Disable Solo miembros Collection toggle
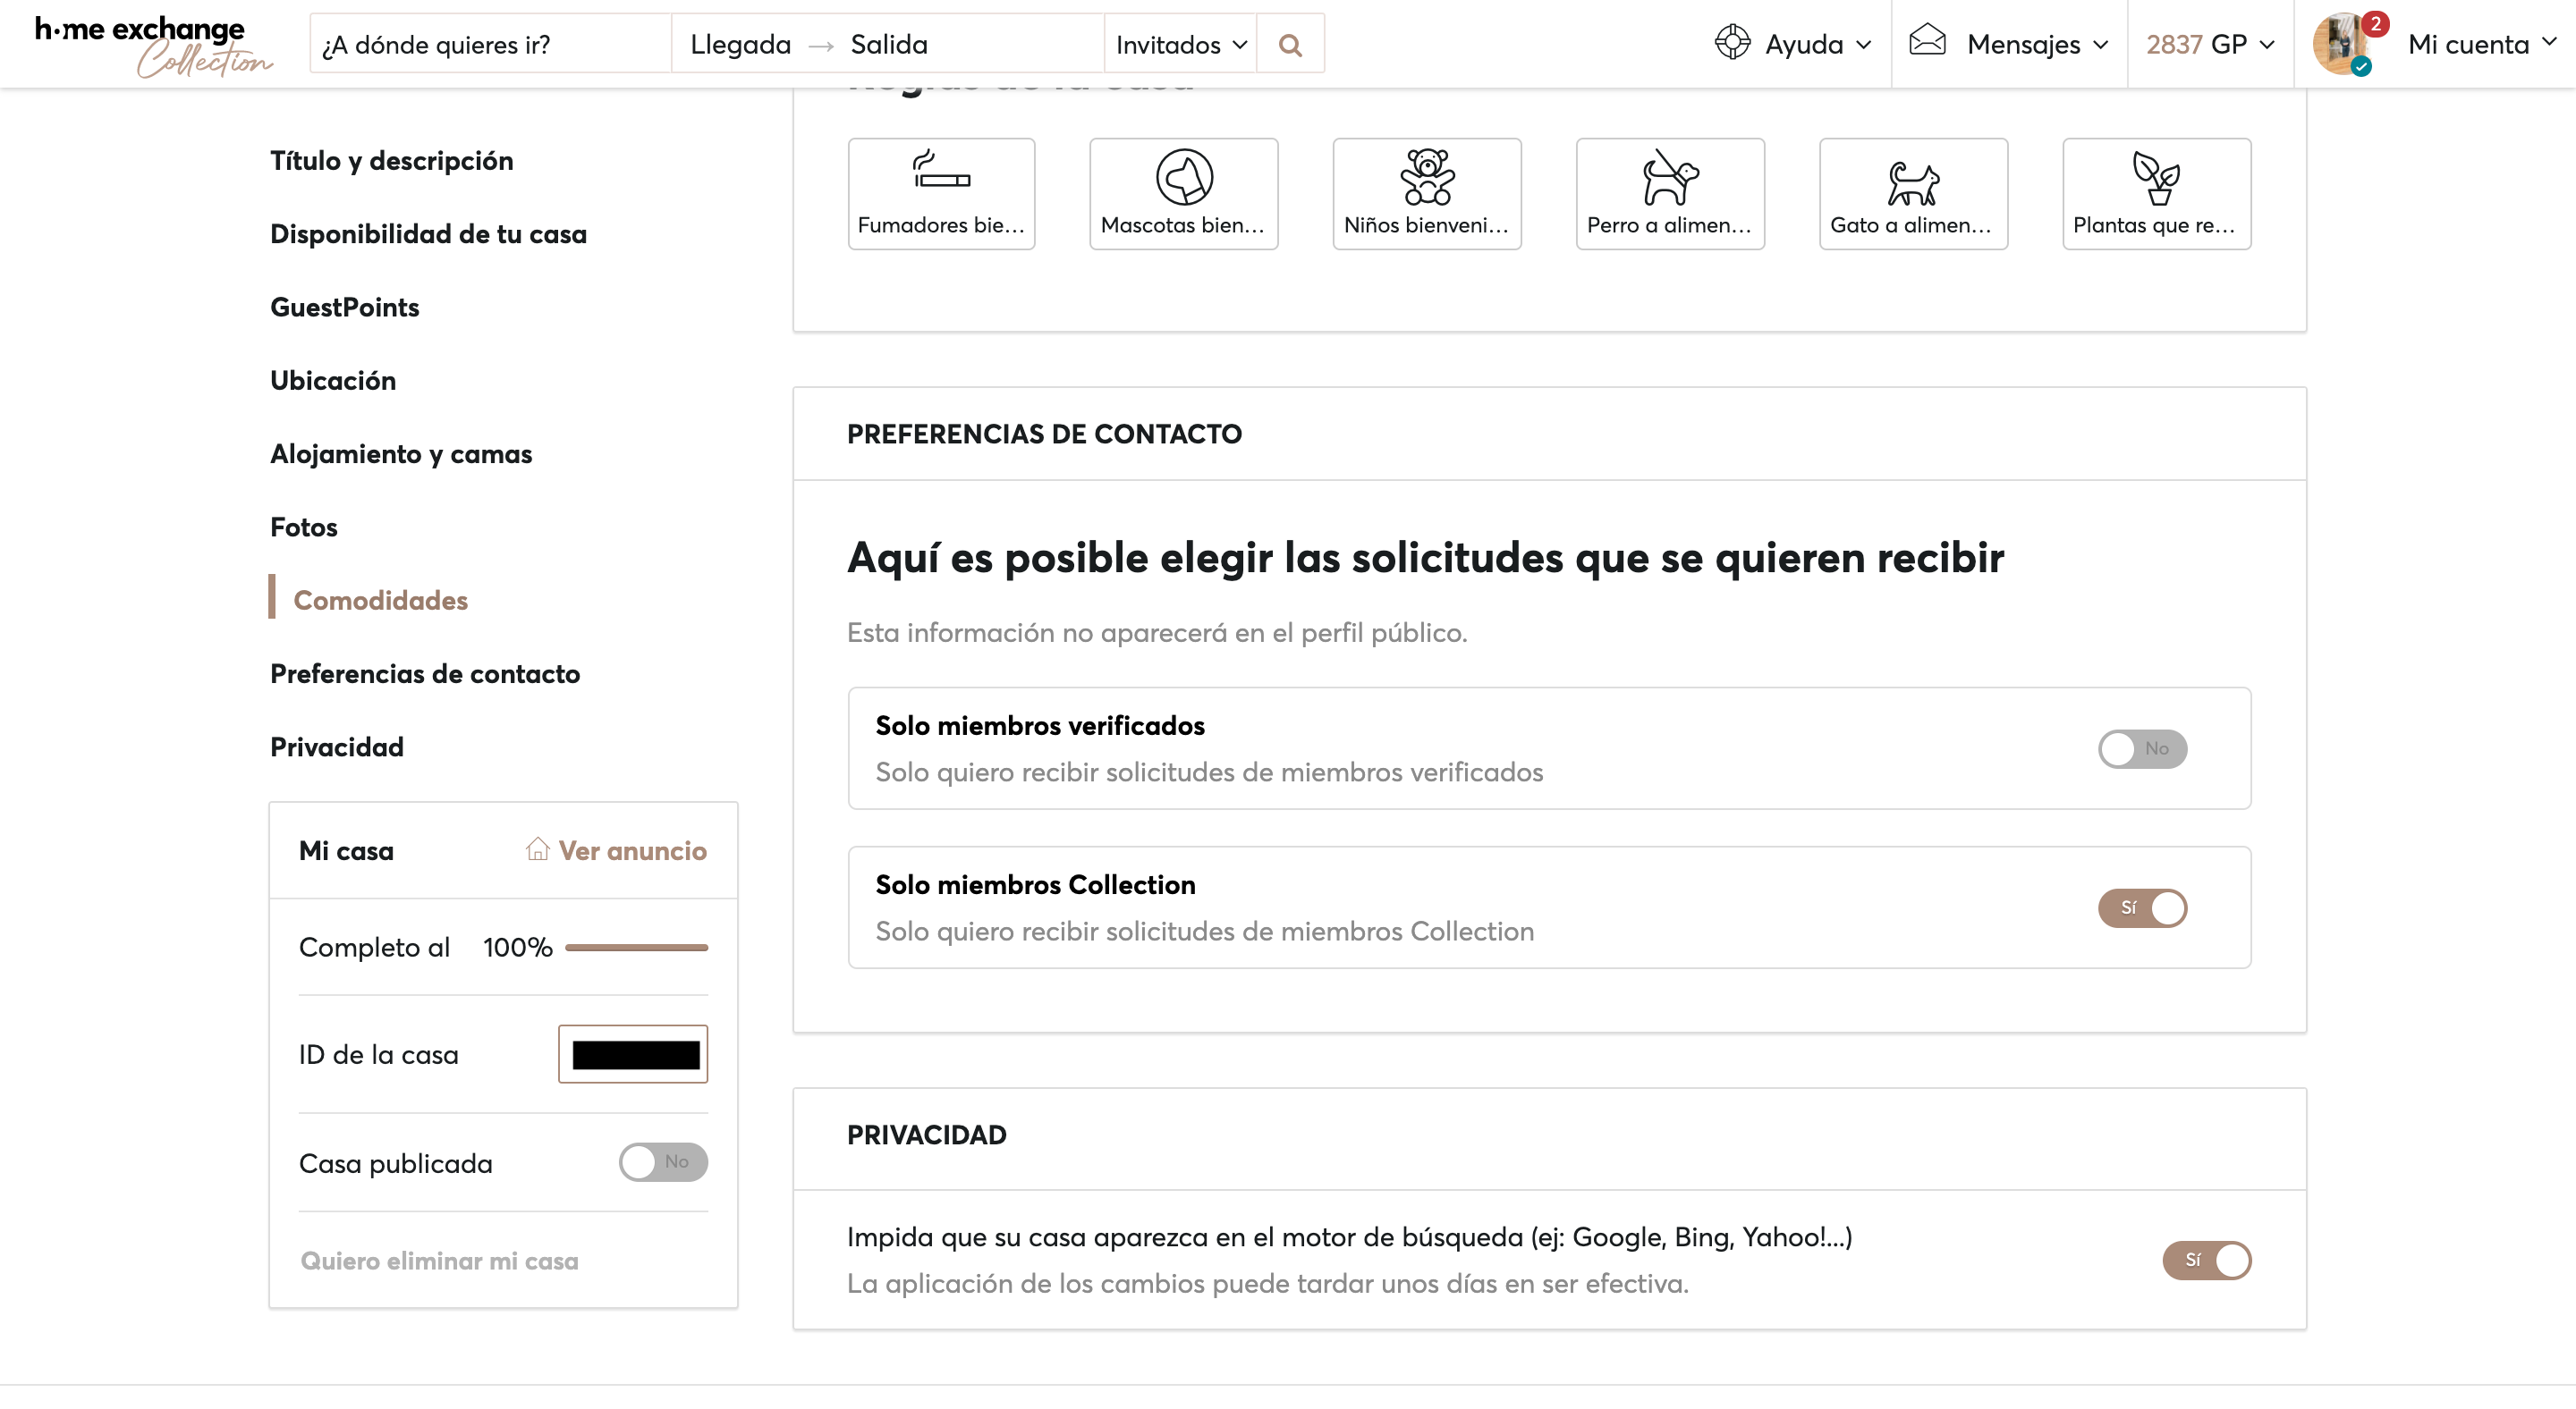2576x1409 pixels. [2142, 907]
